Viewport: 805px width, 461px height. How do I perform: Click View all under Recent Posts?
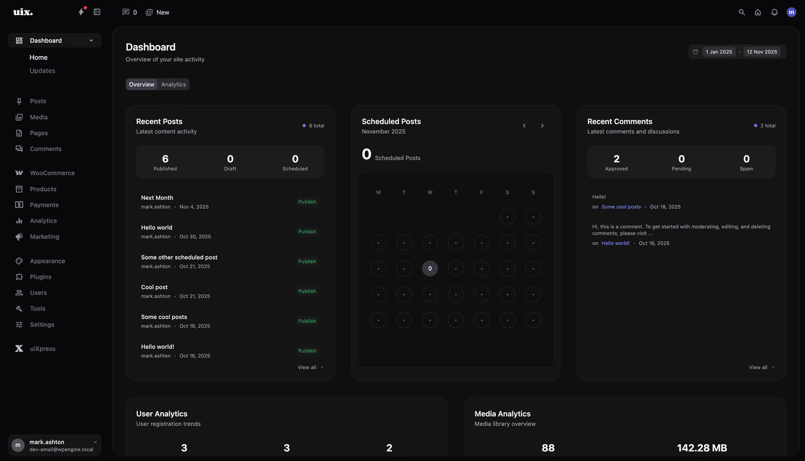tap(307, 367)
